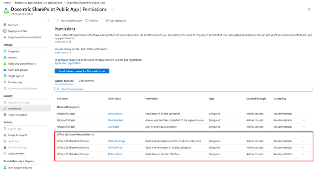
Task: Open the AllSites.Manage claim value link
Action: (x=116, y=141)
